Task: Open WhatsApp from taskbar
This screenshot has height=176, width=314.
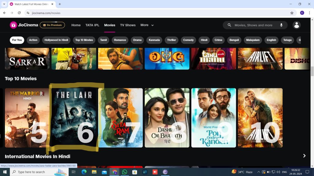Action: [x=124, y=172]
